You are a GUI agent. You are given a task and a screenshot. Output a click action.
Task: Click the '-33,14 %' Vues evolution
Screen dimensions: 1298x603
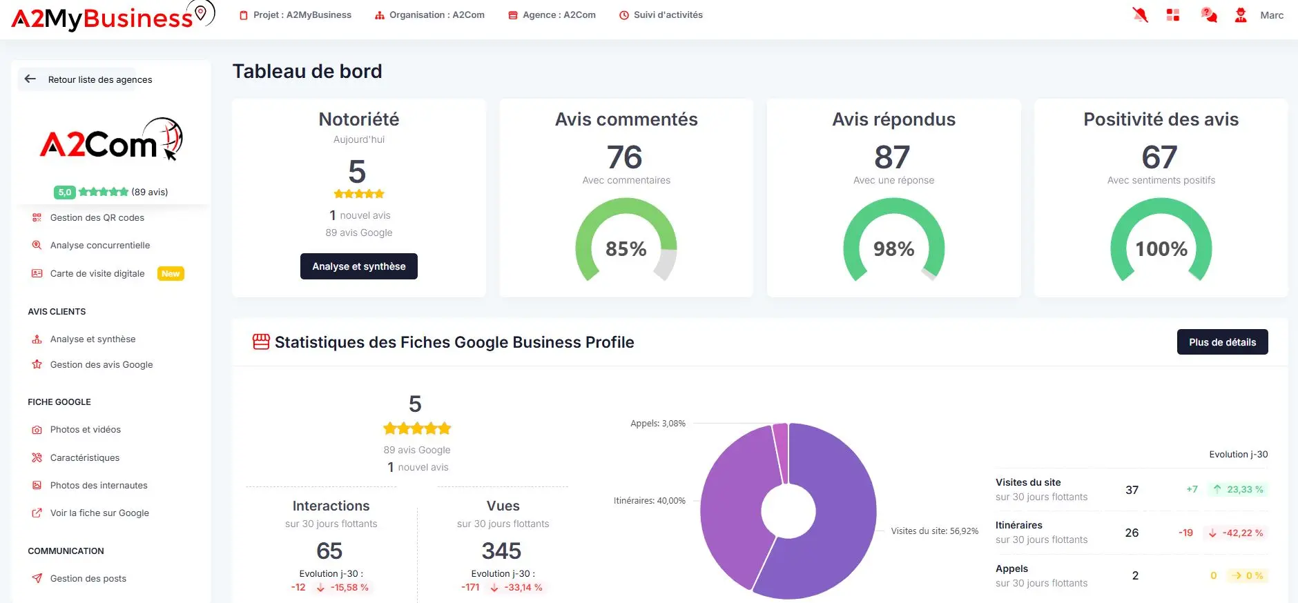coord(516,587)
